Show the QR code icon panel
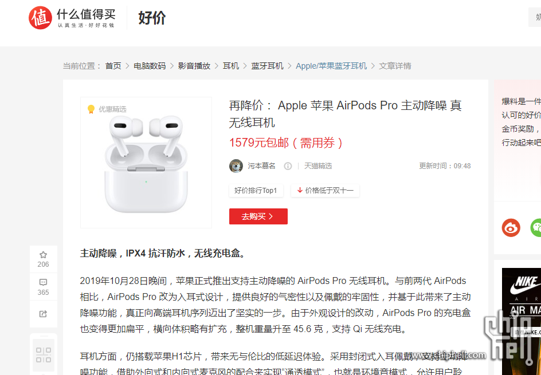 click(x=44, y=355)
